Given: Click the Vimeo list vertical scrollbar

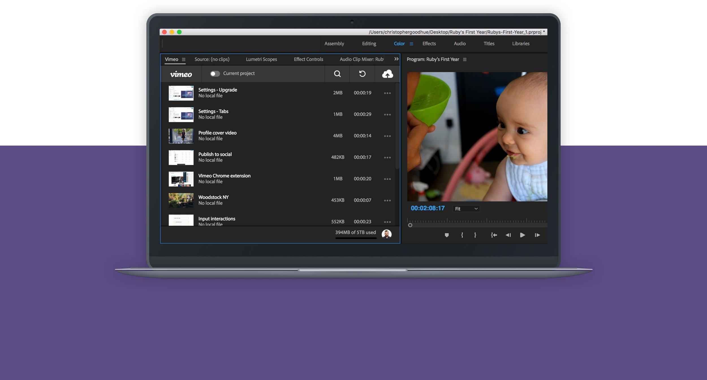Looking at the screenshot, I should click(x=397, y=126).
